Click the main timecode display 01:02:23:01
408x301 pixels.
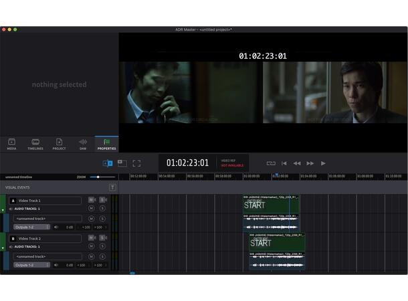[187, 163]
